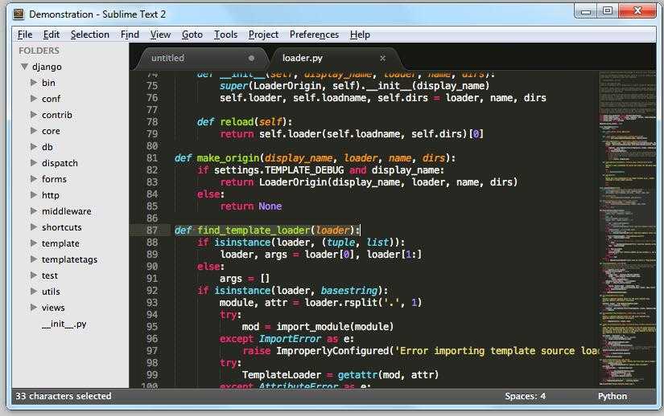This screenshot has height=416, width=664.
Task: Click the unsaved dot on untitled tab
Action: point(252,59)
